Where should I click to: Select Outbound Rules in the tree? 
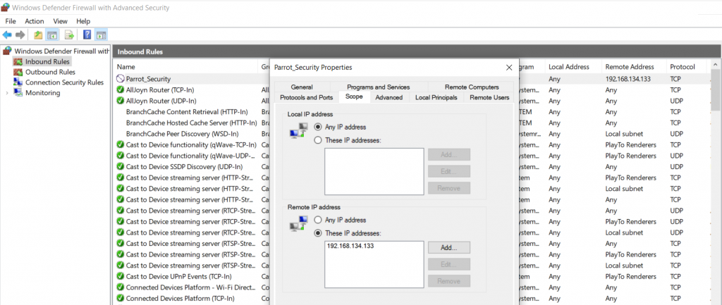pos(50,73)
